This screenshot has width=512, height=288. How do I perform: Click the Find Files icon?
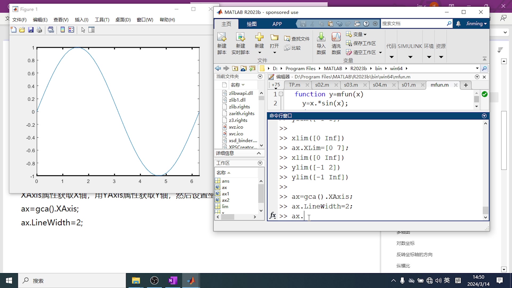287,39
